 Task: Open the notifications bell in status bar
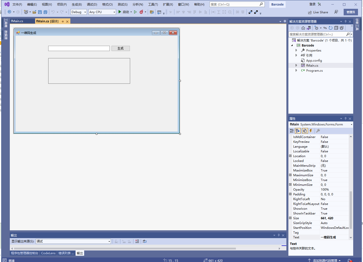click(x=349, y=260)
